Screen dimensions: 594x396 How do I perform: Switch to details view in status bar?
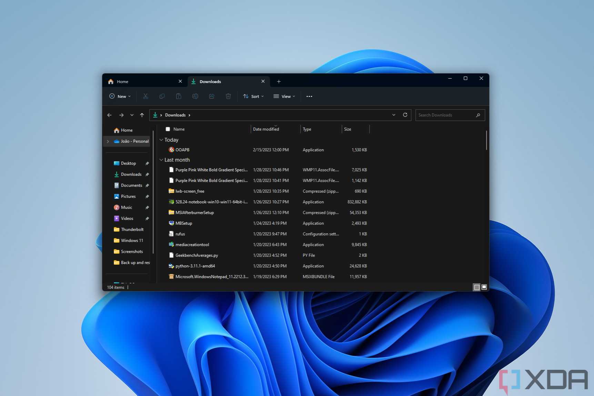point(477,287)
